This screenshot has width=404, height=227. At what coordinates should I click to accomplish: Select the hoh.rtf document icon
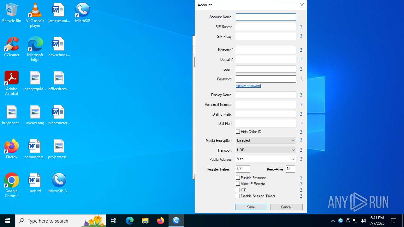pos(35,183)
